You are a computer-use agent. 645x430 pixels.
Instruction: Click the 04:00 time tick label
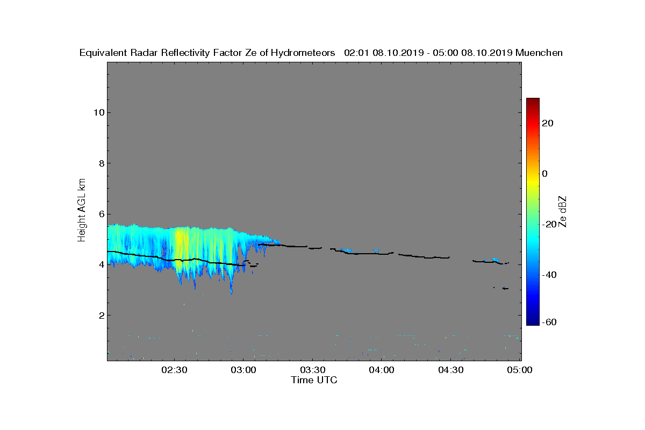coord(382,370)
